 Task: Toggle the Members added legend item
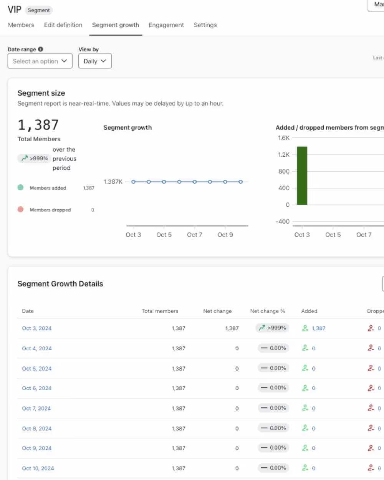tap(48, 188)
